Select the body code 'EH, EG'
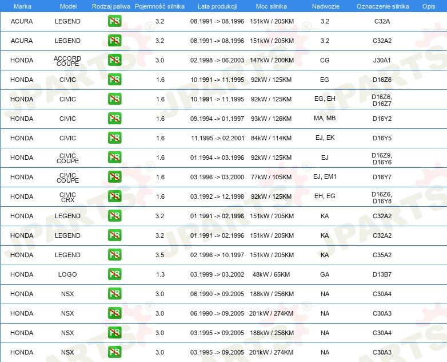The image size is (447, 362). 325,196
